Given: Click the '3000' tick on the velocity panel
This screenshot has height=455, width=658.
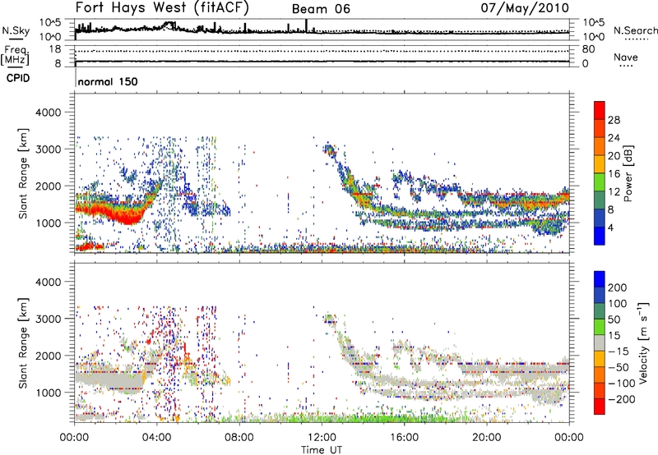Looking at the screenshot, I should pos(49,319).
